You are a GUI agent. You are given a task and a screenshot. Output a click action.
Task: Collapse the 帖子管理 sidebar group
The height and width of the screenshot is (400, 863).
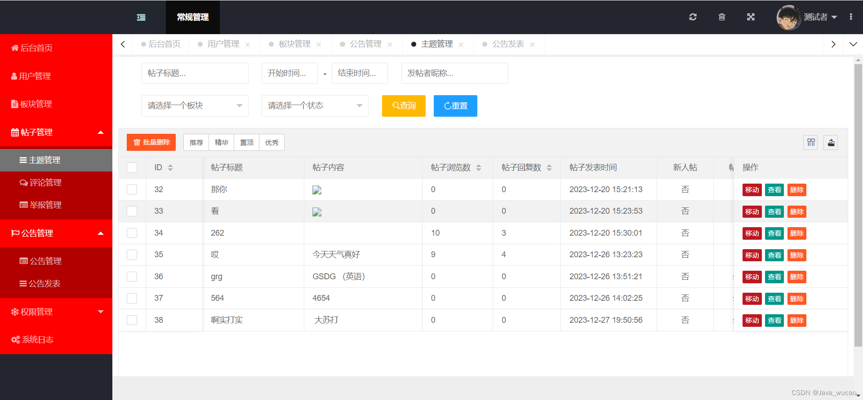(56, 132)
